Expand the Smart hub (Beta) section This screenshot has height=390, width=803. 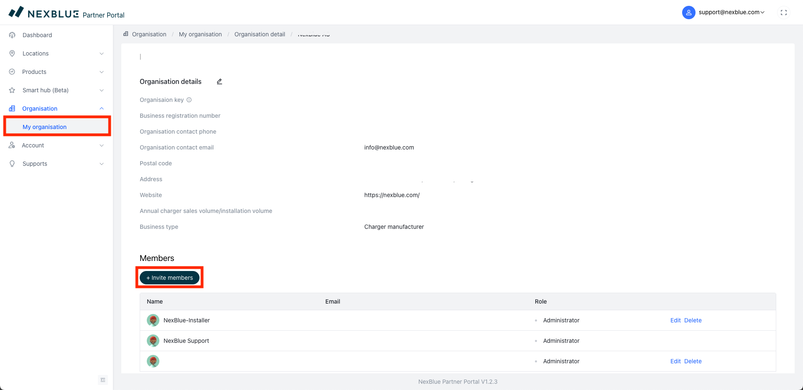(x=46, y=90)
